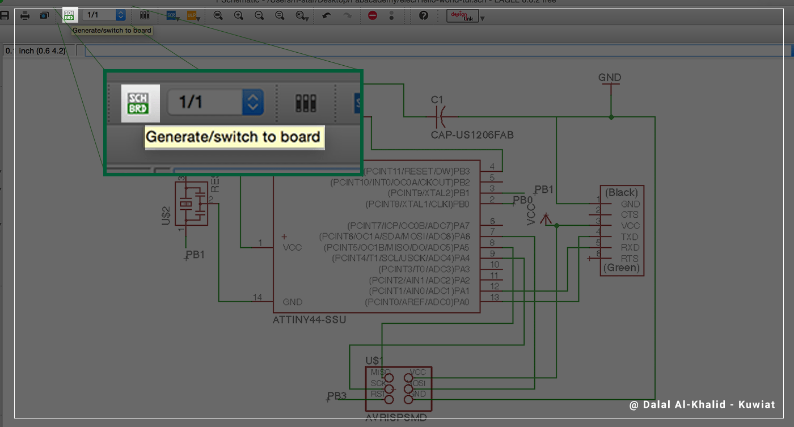Click the (PCINT7/ICP/OC0B/ADC7)PA7 pin label
Viewport: 794px width, 427px height.
[x=409, y=226]
